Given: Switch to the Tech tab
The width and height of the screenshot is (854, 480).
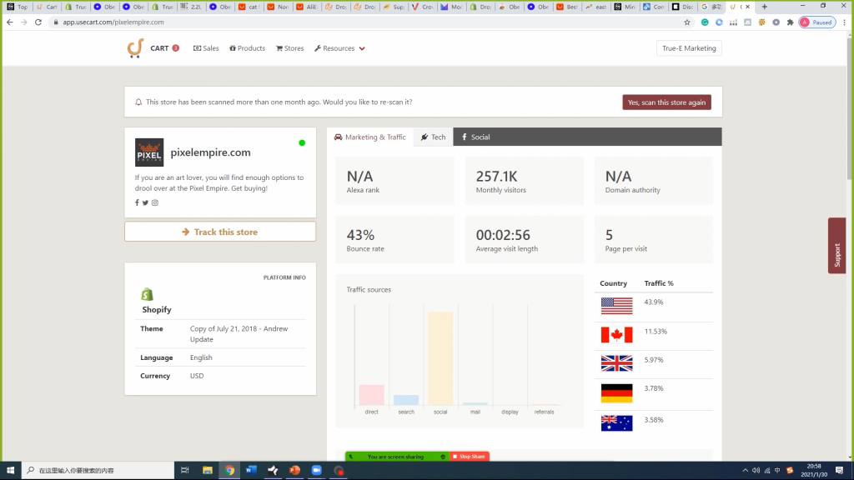Looking at the screenshot, I should pos(433,137).
